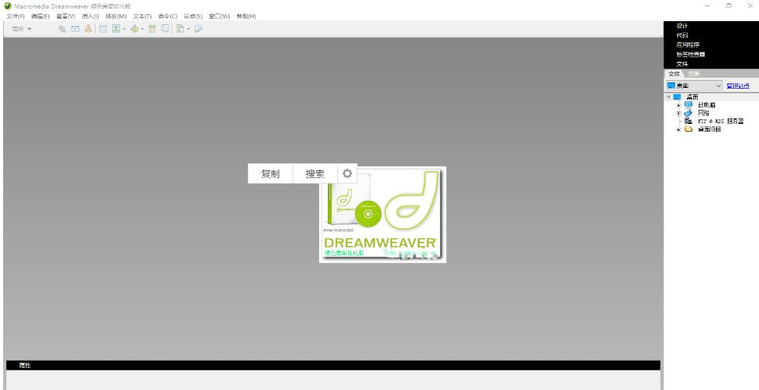Select the 桌面项目 row in the file tree
The height and width of the screenshot is (390, 759).
[x=711, y=129]
